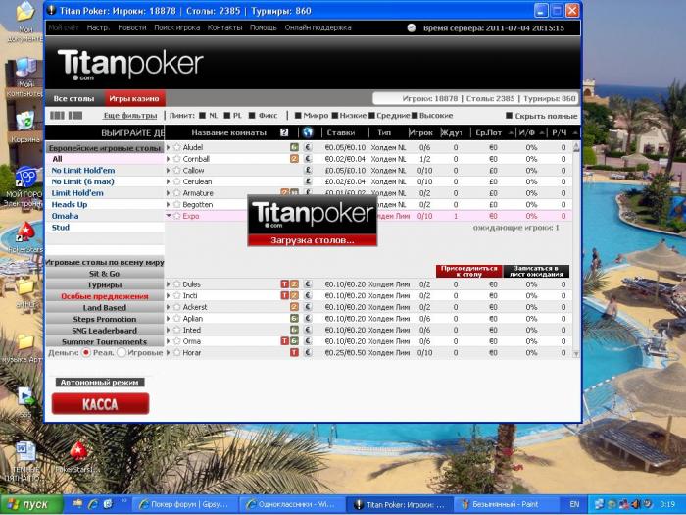Expand the Dules row arrow
This screenshot has height=515, width=686.
(x=169, y=284)
